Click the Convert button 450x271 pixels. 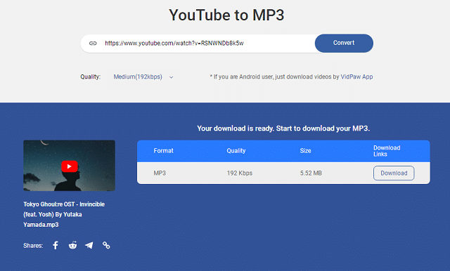coord(344,44)
